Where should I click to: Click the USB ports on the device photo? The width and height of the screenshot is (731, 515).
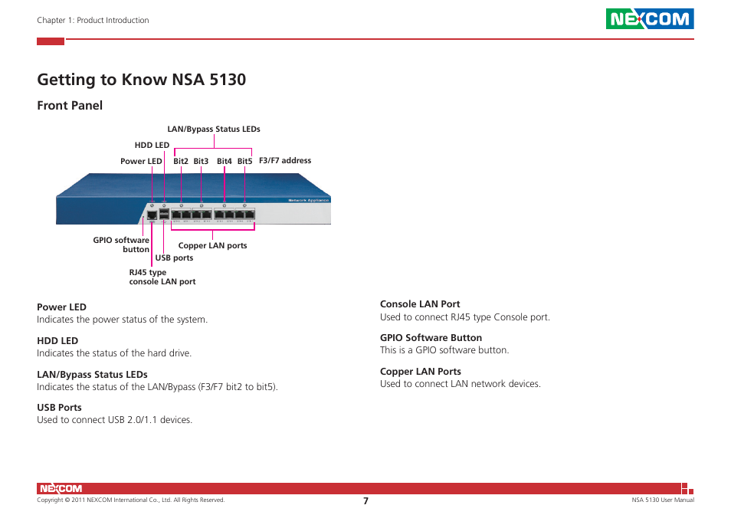tap(164, 214)
